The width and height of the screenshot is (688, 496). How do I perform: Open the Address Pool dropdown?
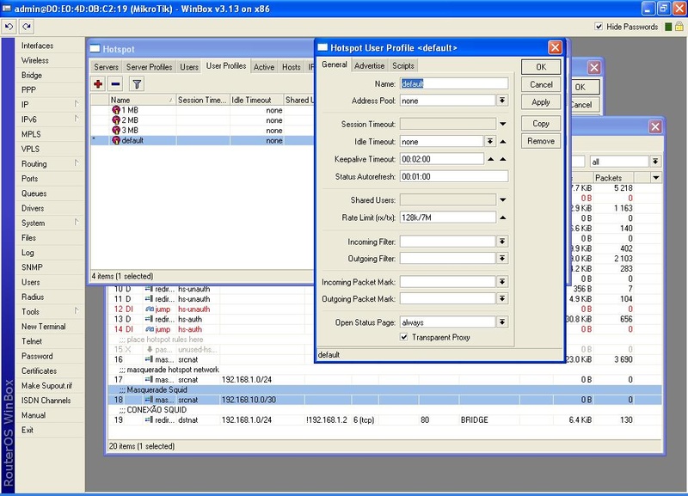[x=502, y=101]
